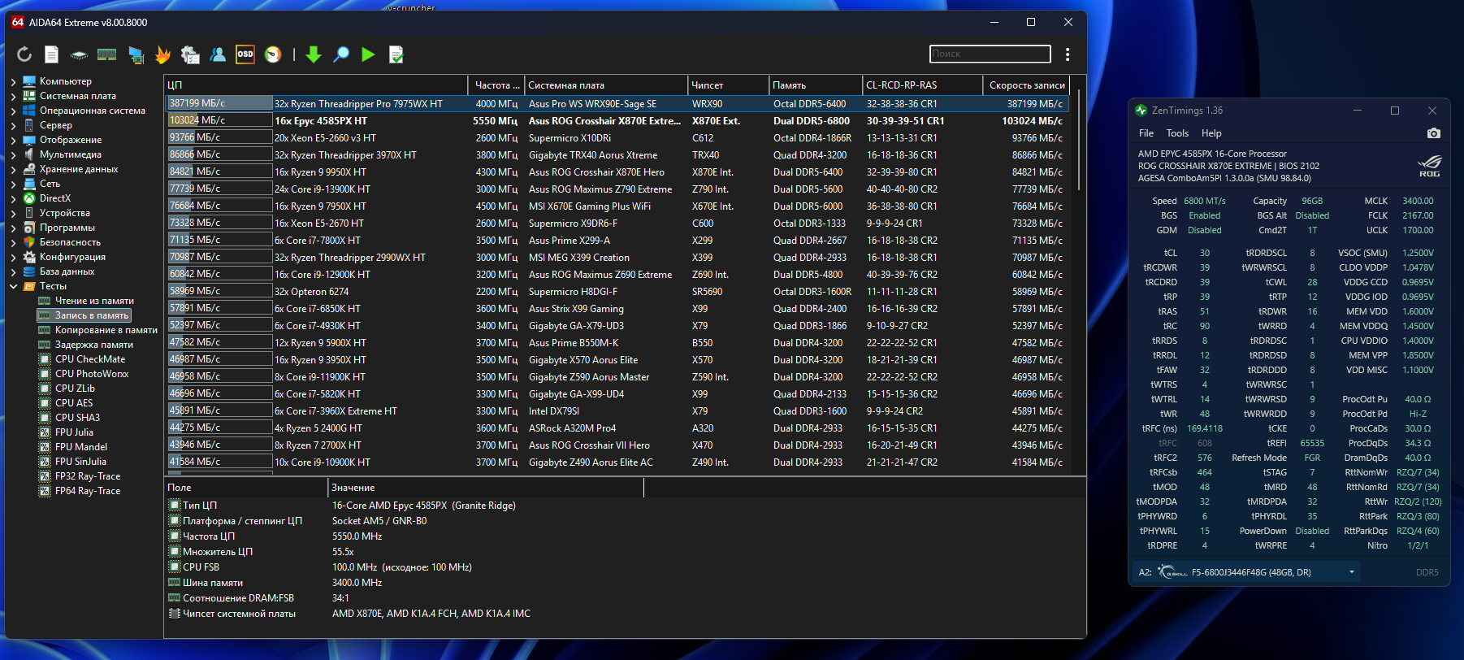
Task: Select the CPU SHA3 benchmark
Action: pyautogui.click(x=77, y=418)
